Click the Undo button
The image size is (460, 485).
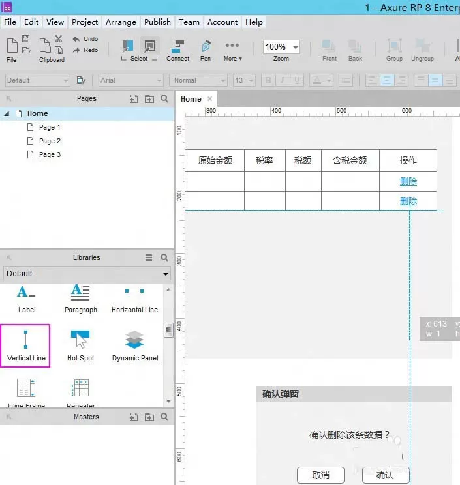tap(85, 39)
